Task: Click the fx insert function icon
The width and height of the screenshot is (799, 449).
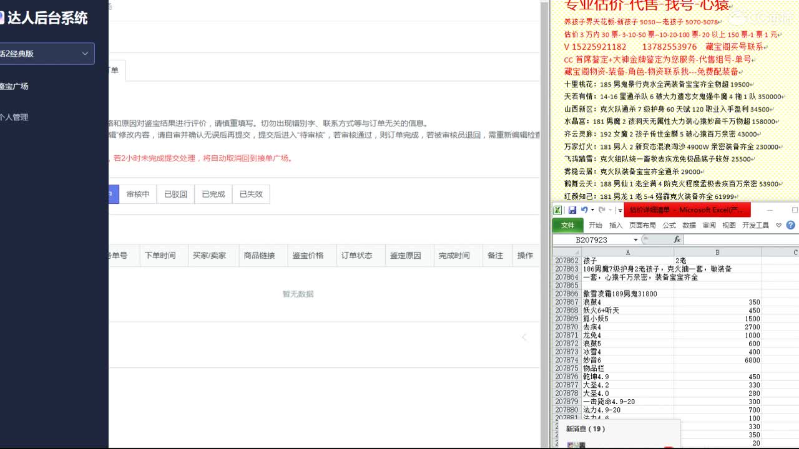Action: [x=677, y=239]
